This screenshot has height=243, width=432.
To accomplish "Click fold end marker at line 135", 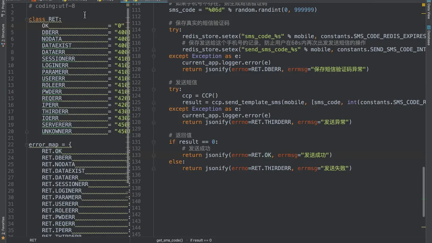I will [x=154, y=168].
